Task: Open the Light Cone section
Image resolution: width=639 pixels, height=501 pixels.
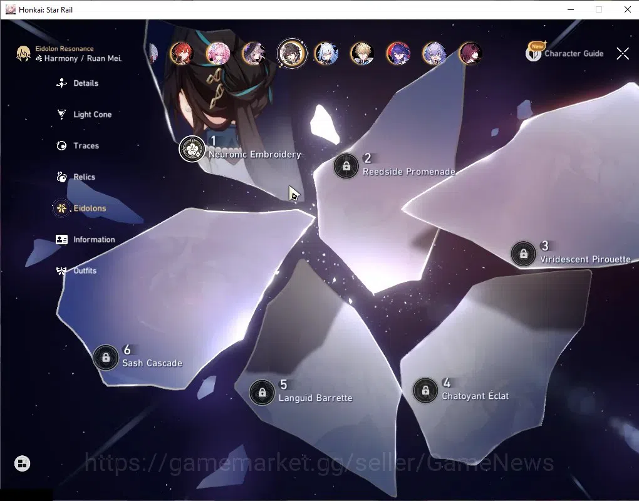Action: click(x=85, y=115)
